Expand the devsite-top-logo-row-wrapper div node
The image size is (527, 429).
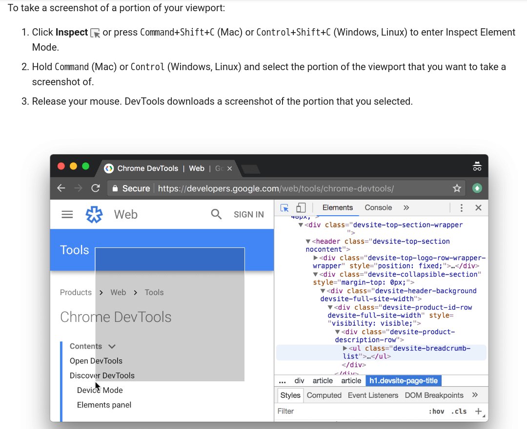tap(316, 258)
